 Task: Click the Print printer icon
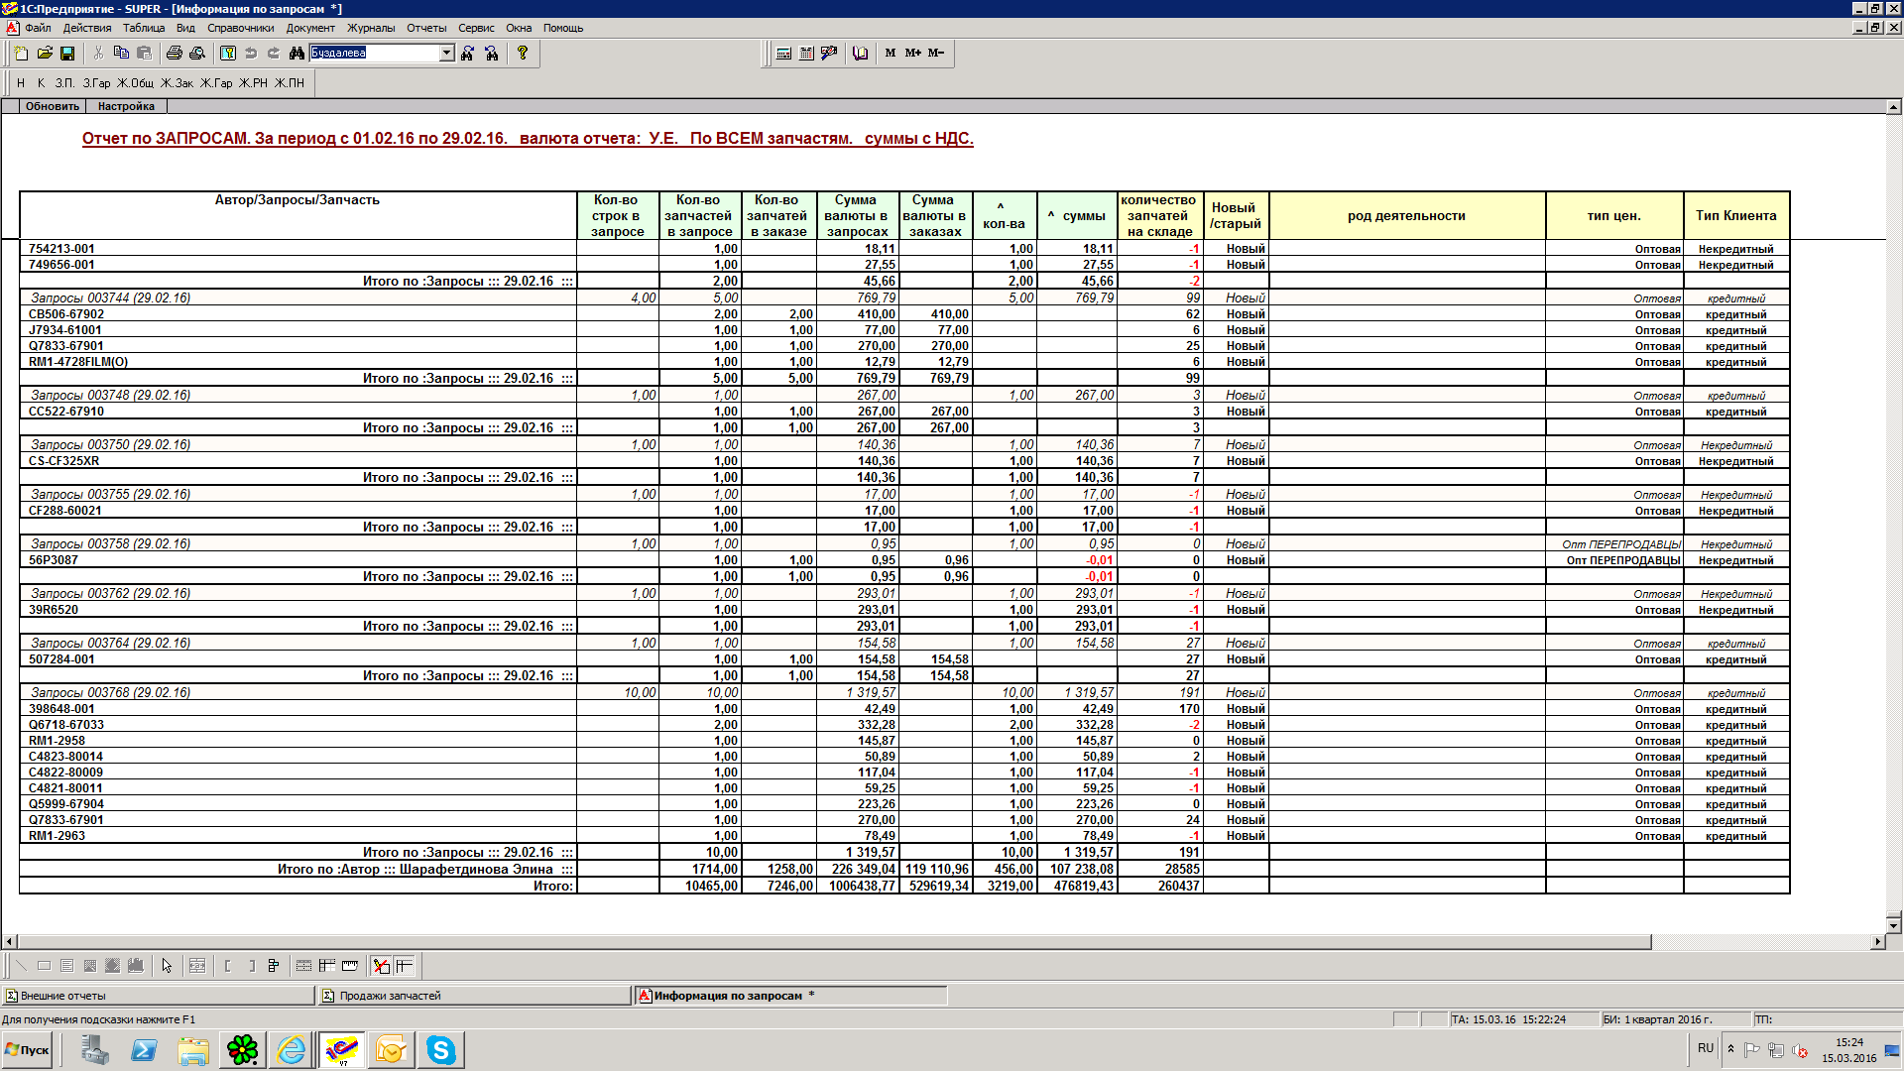174,54
